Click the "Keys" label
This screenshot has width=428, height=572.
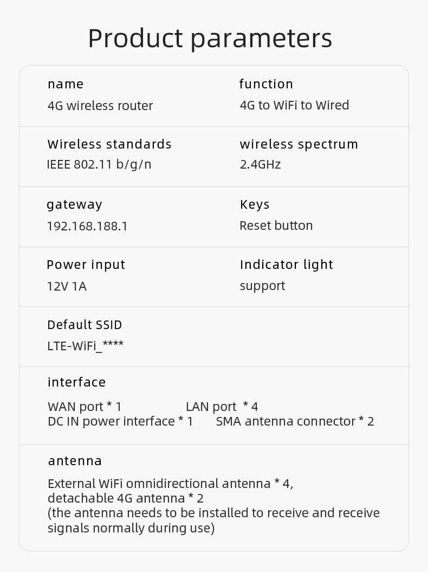[255, 204]
